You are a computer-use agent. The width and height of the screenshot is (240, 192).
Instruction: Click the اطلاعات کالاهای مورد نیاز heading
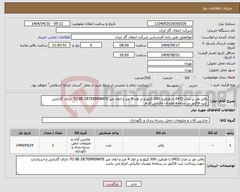tap(213, 110)
